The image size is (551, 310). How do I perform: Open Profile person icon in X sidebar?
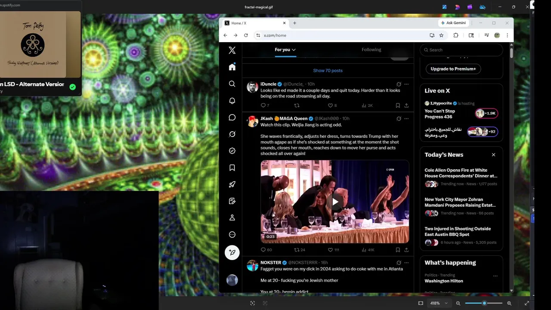(x=232, y=218)
